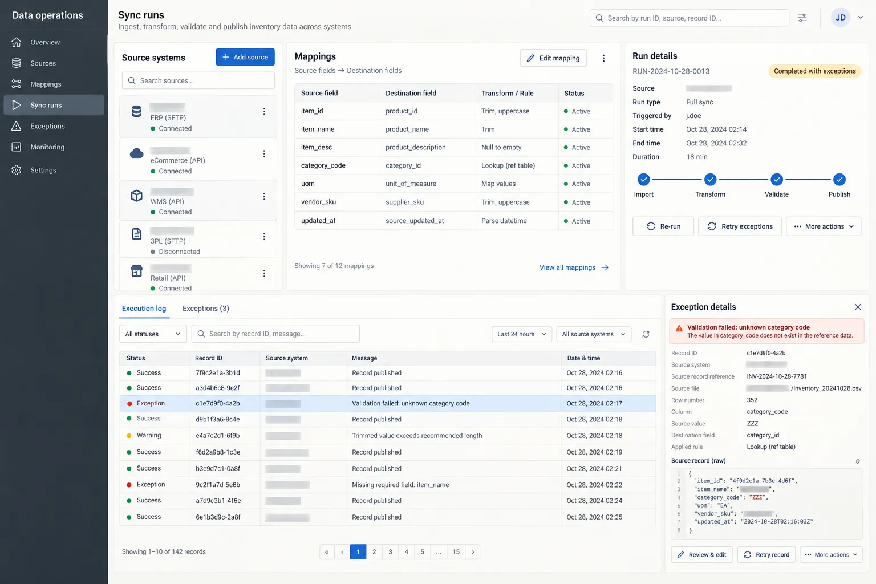The image size is (876, 584).
Task: Switch to Exceptions (3) tab
Action: point(206,309)
